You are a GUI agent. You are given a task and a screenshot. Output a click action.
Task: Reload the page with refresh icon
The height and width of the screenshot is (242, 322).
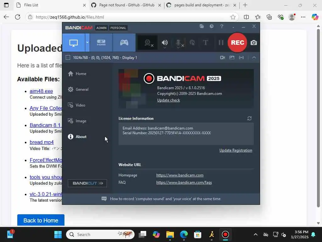[18, 17]
